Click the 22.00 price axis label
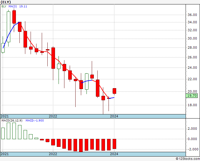Image resolution: width=200 pixels, height=161 pixels. (x=192, y=79)
